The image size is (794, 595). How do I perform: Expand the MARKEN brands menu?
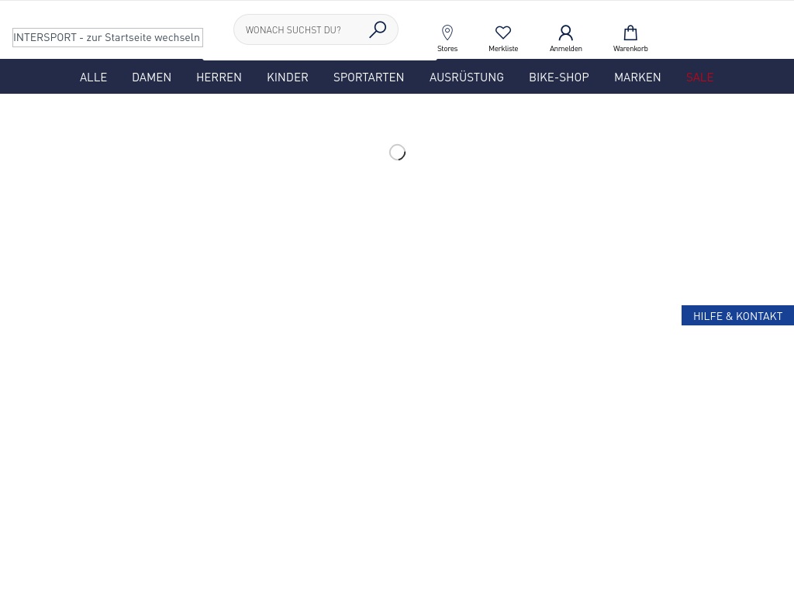click(637, 77)
